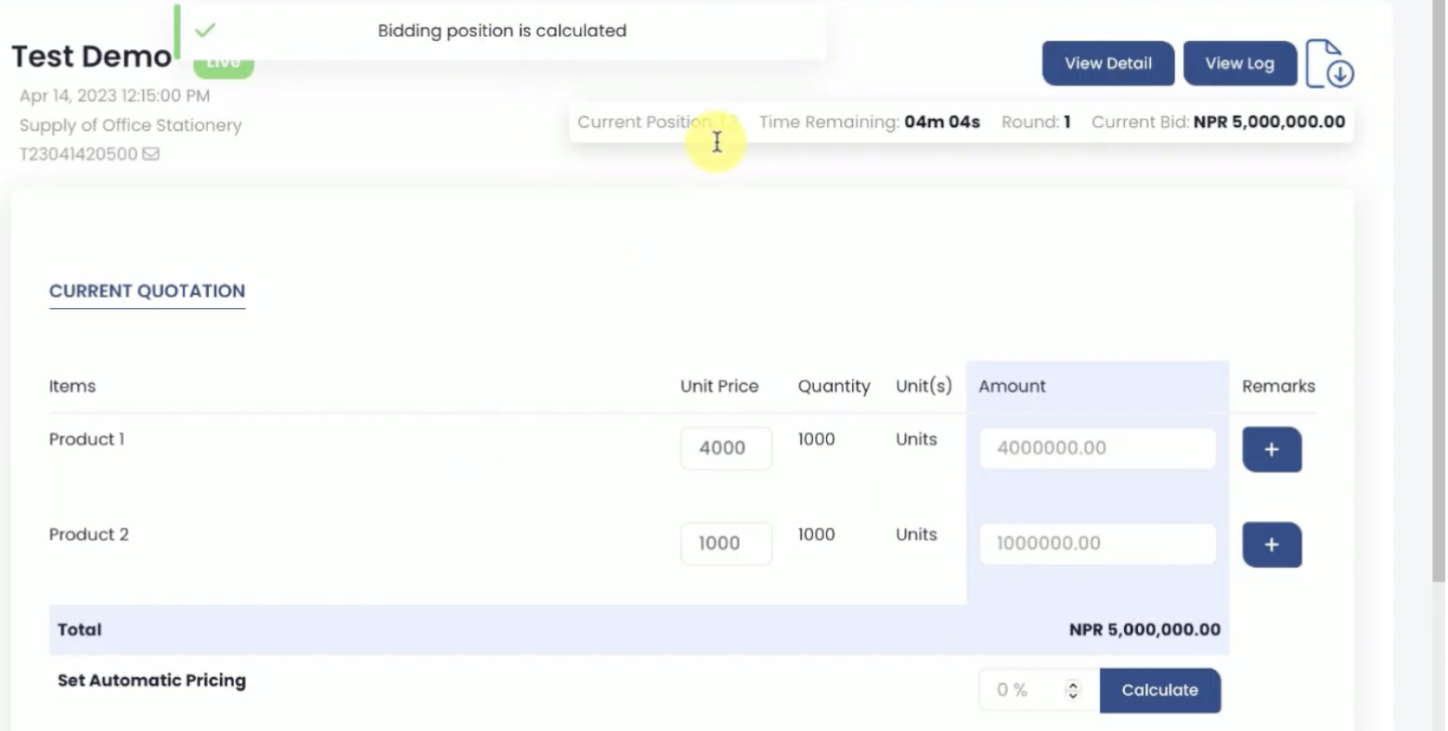The image size is (1448, 731).
Task: Click Product 1 amount field showing 4000000.00
Action: pos(1097,448)
